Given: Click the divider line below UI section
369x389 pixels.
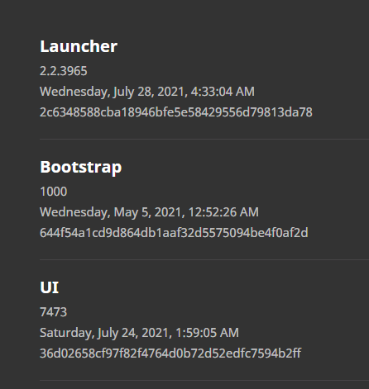Looking at the screenshot, I should point(204,380).
